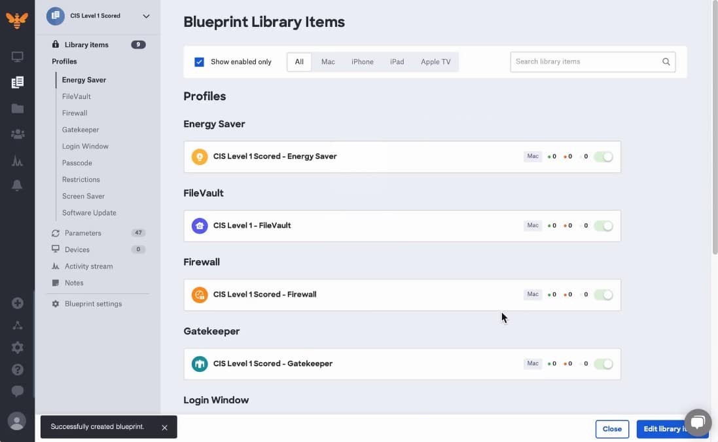Click the Search library items field
This screenshot has height=442, width=718.
(x=592, y=62)
